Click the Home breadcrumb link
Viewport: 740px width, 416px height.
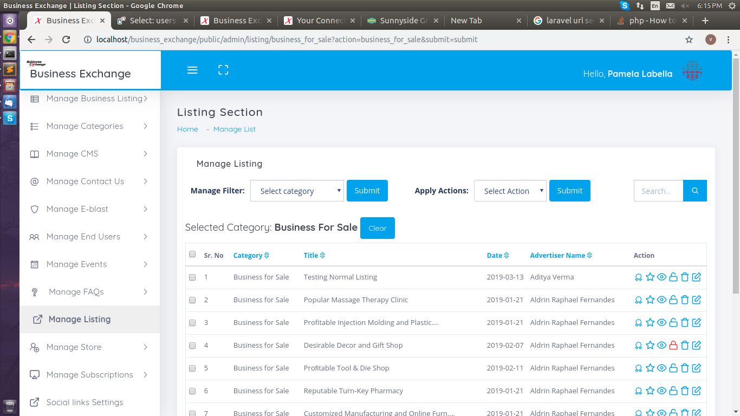(x=187, y=129)
